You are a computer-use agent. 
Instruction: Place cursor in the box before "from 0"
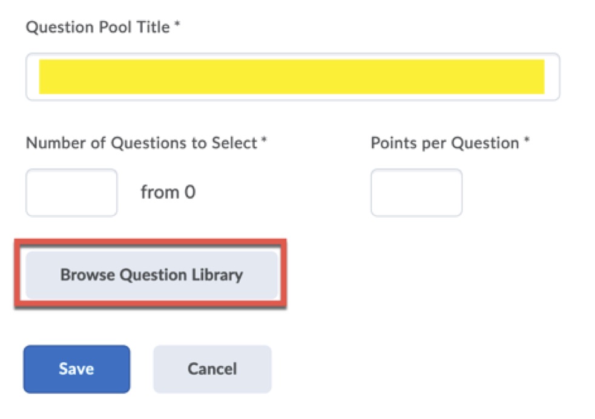click(71, 193)
